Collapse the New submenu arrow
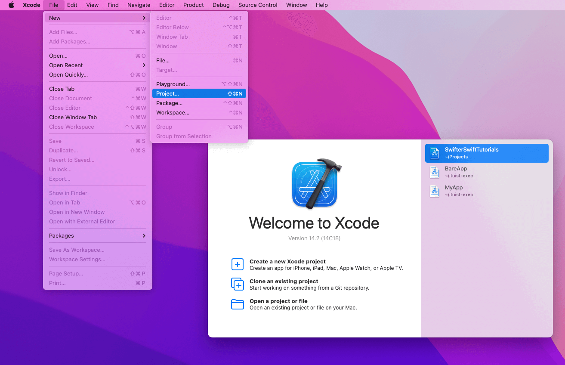Viewport: 565px width, 365px height. [x=144, y=18]
